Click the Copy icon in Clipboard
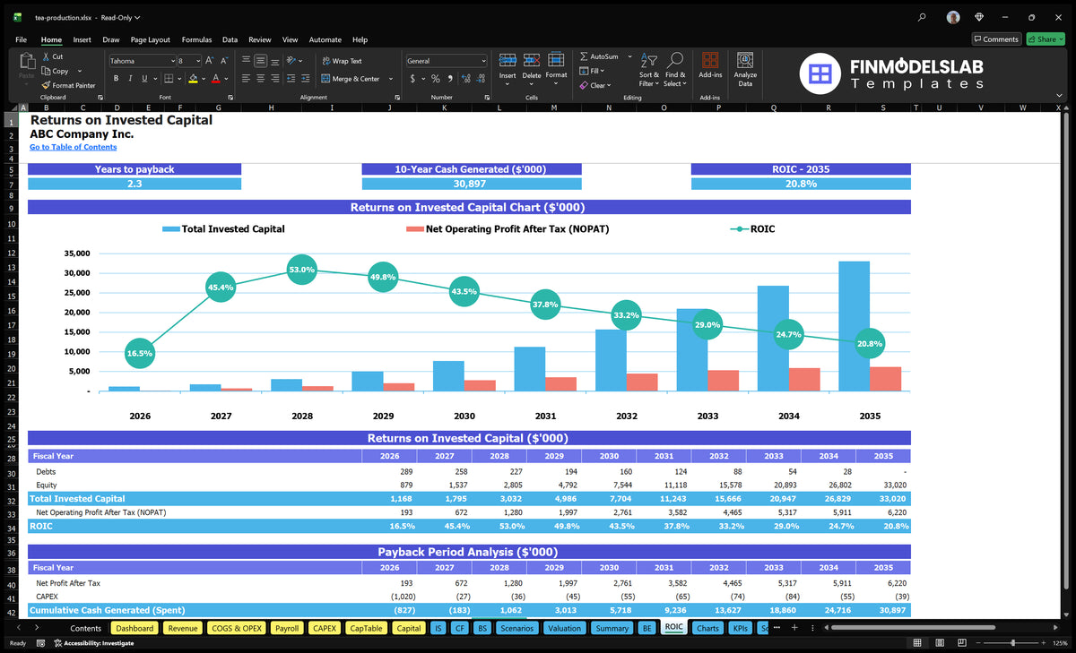Screen dimensions: 1076x653 click(x=46, y=71)
